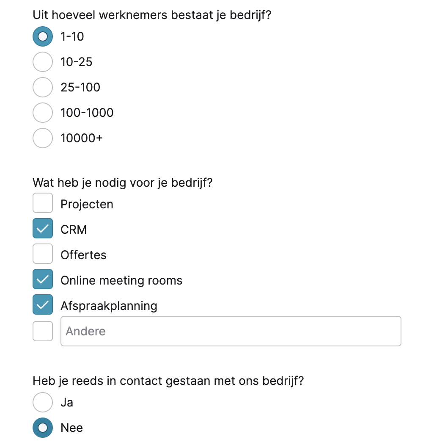This screenshot has height=448, width=434.
Task: Click the 'Afspraakplanning' label text
Action: tap(109, 306)
